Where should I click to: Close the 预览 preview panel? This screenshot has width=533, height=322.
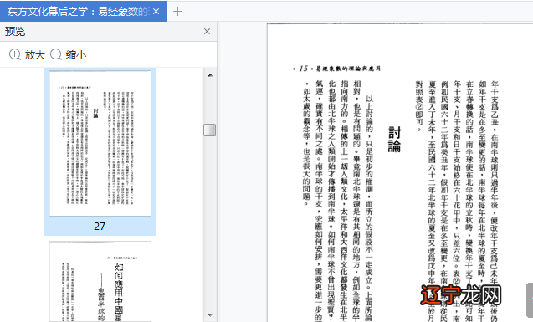(x=207, y=32)
